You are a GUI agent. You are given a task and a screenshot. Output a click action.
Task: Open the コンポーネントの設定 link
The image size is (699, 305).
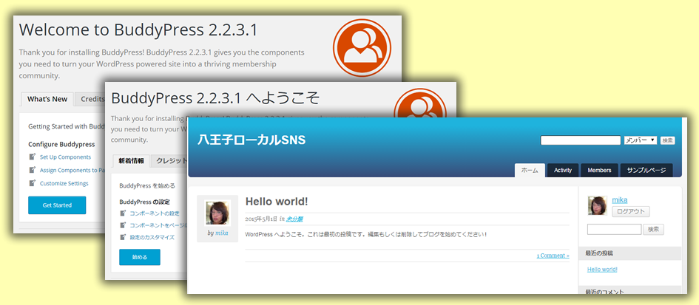pos(155,213)
